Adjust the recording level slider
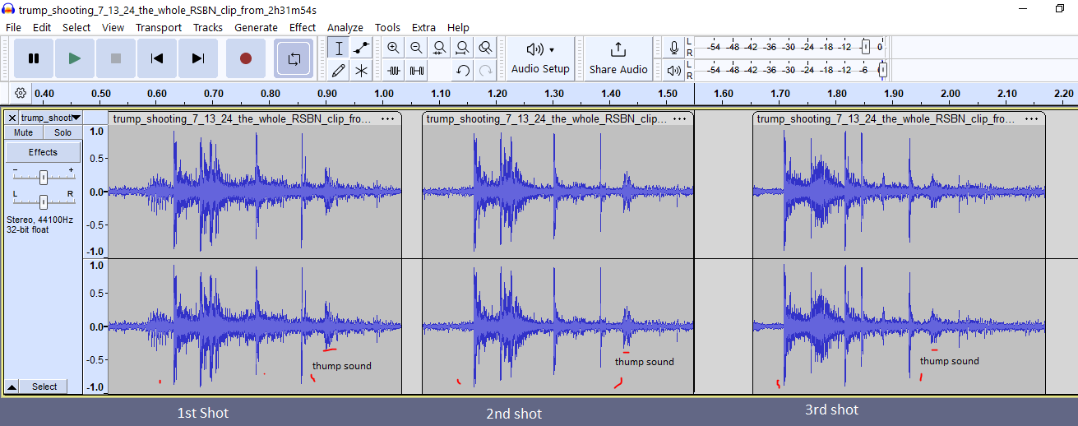Image resolution: width=1078 pixels, height=426 pixels. click(x=866, y=47)
